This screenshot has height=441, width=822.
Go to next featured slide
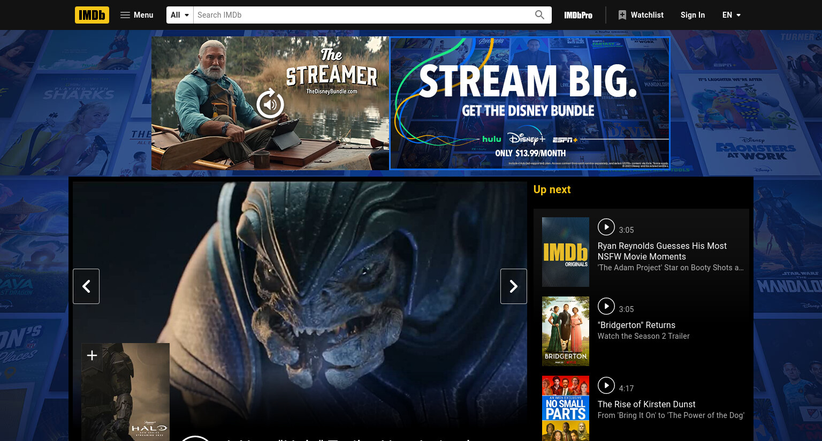pos(514,286)
